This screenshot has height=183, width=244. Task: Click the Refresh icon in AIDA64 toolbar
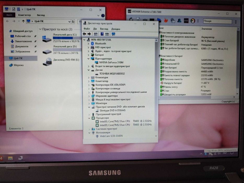[131, 20]
